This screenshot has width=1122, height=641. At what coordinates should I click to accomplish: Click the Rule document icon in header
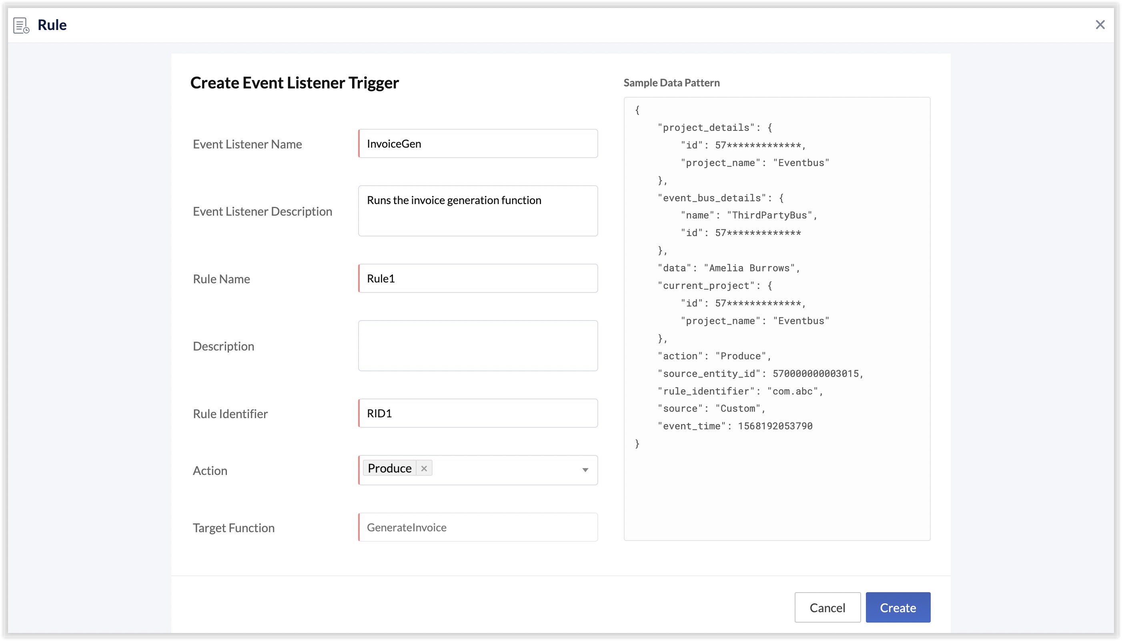(21, 25)
